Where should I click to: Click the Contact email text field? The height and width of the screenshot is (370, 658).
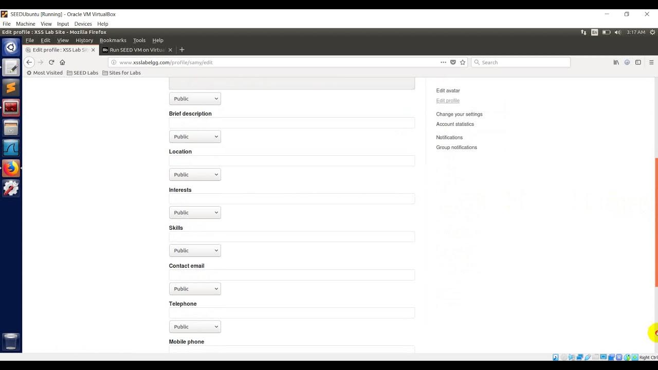(x=291, y=275)
